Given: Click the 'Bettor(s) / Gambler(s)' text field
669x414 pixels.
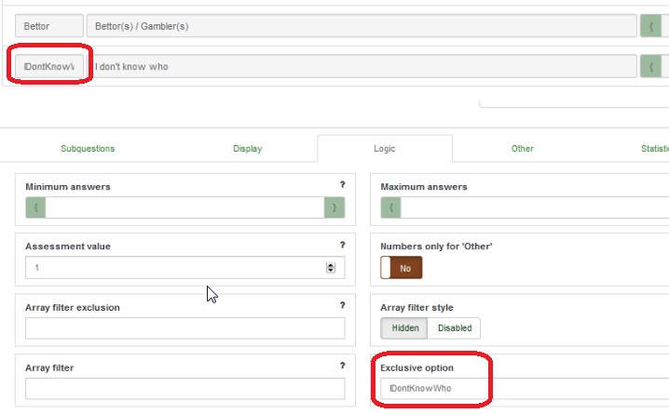Looking at the screenshot, I should coord(362,26).
